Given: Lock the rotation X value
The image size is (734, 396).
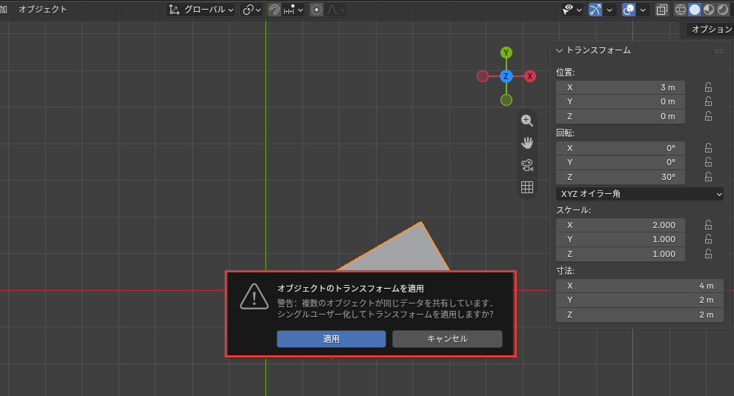Looking at the screenshot, I should (x=708, y=148).
